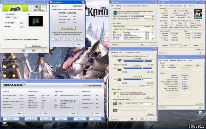Click the Core clock chip icon
This screenshot has height=129, width=206.
tap(119, 61)
